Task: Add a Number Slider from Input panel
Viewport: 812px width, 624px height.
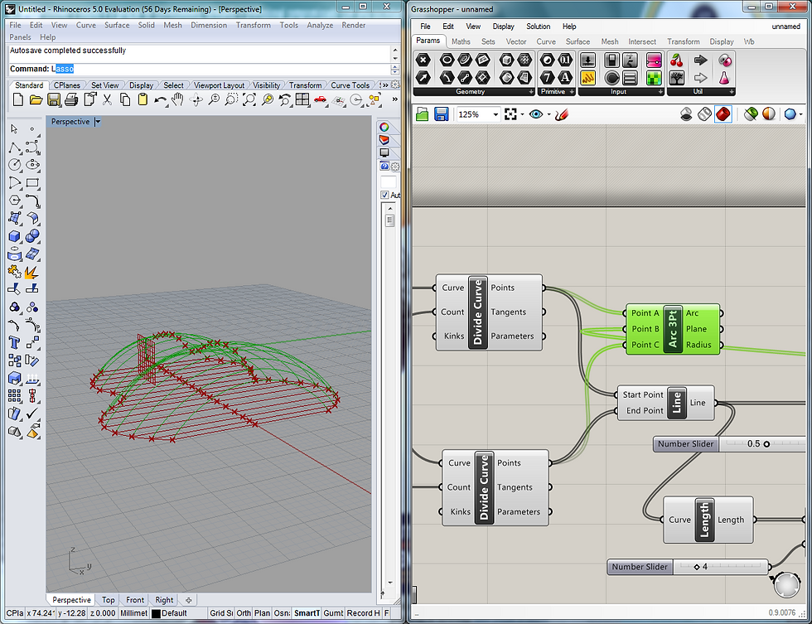Action: pyautogui.click(x=587, y=60)
